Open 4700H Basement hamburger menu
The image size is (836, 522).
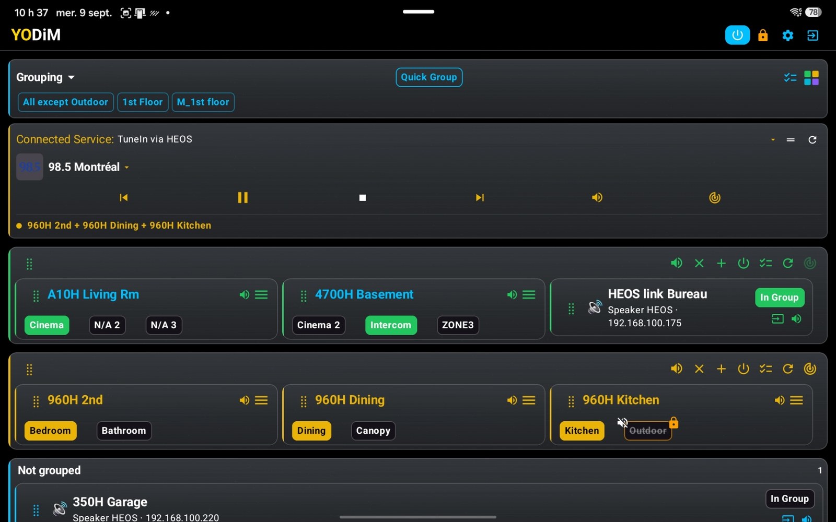tap(529, 295)
